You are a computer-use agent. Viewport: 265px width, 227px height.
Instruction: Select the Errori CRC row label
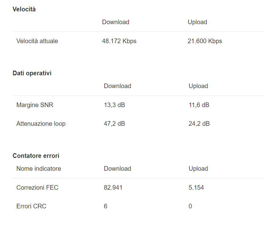pyautogui.click(x=31, y=206)
